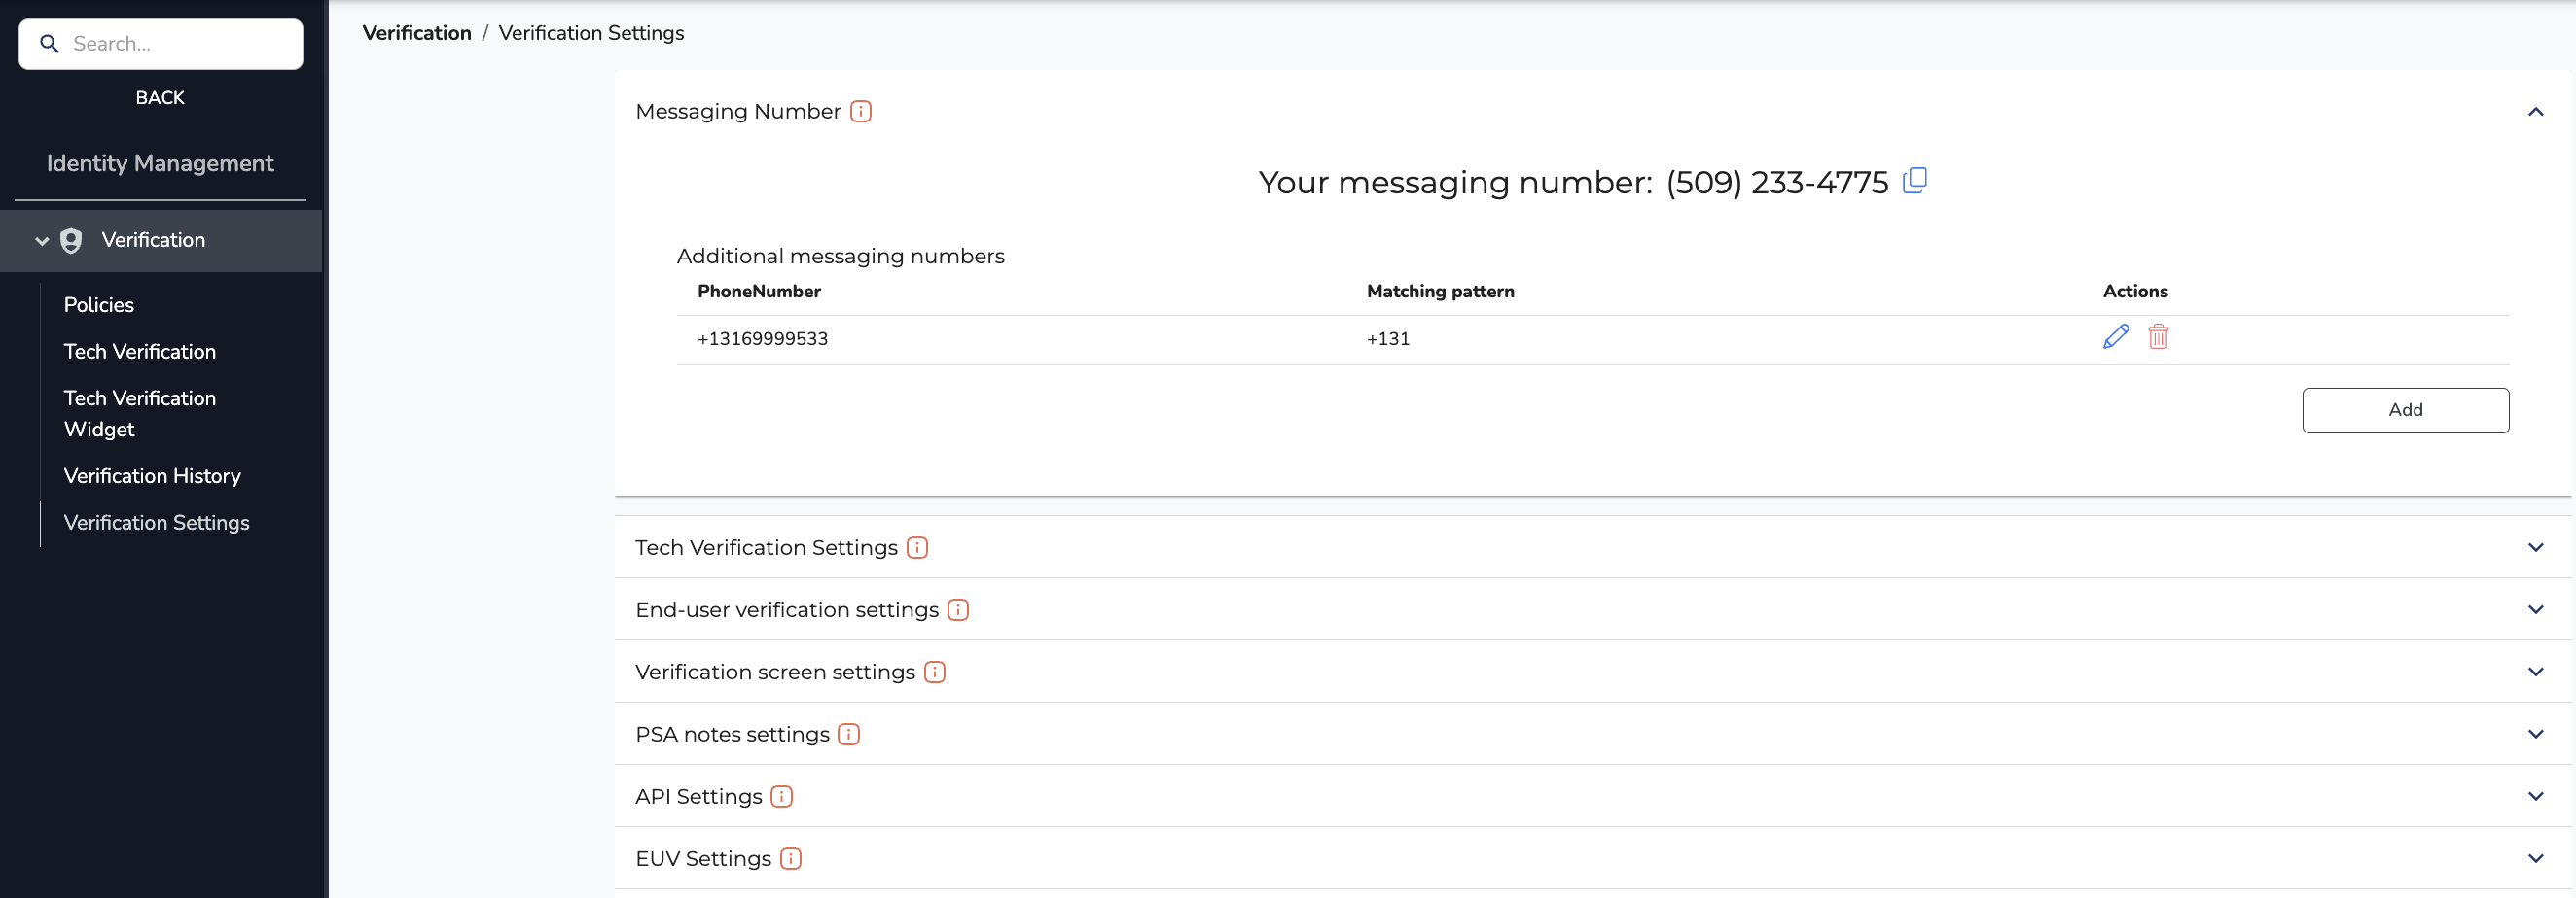Show info for Tech Verification Settings
The image size is (2576, 898).
coord(917,547)
